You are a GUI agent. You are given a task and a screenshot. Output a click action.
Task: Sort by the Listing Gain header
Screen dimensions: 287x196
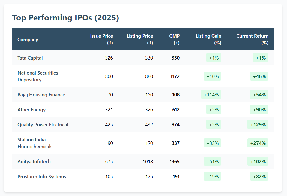(208, 39)
